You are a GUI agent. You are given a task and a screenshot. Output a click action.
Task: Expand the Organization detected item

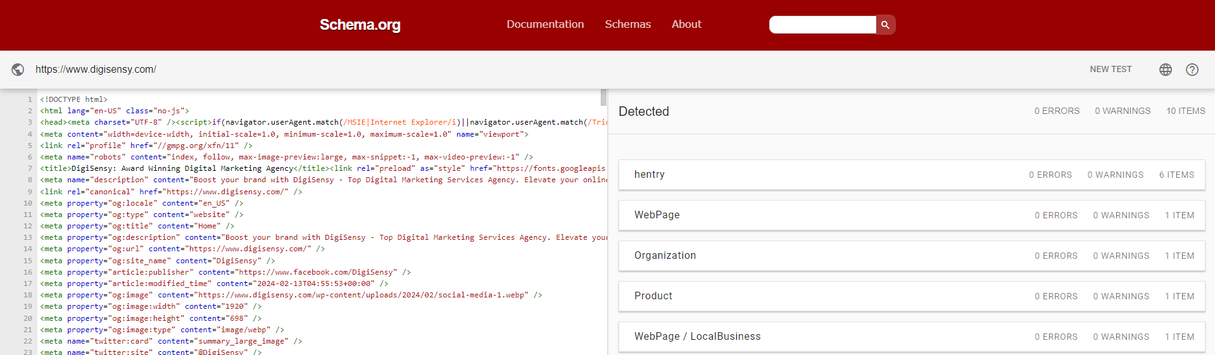point(912,256)
